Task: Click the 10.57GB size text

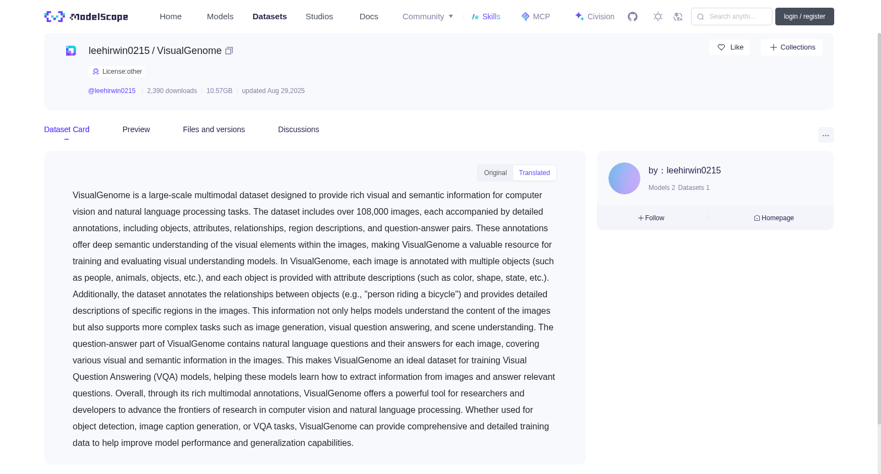Action: click(x=219, y=91)
